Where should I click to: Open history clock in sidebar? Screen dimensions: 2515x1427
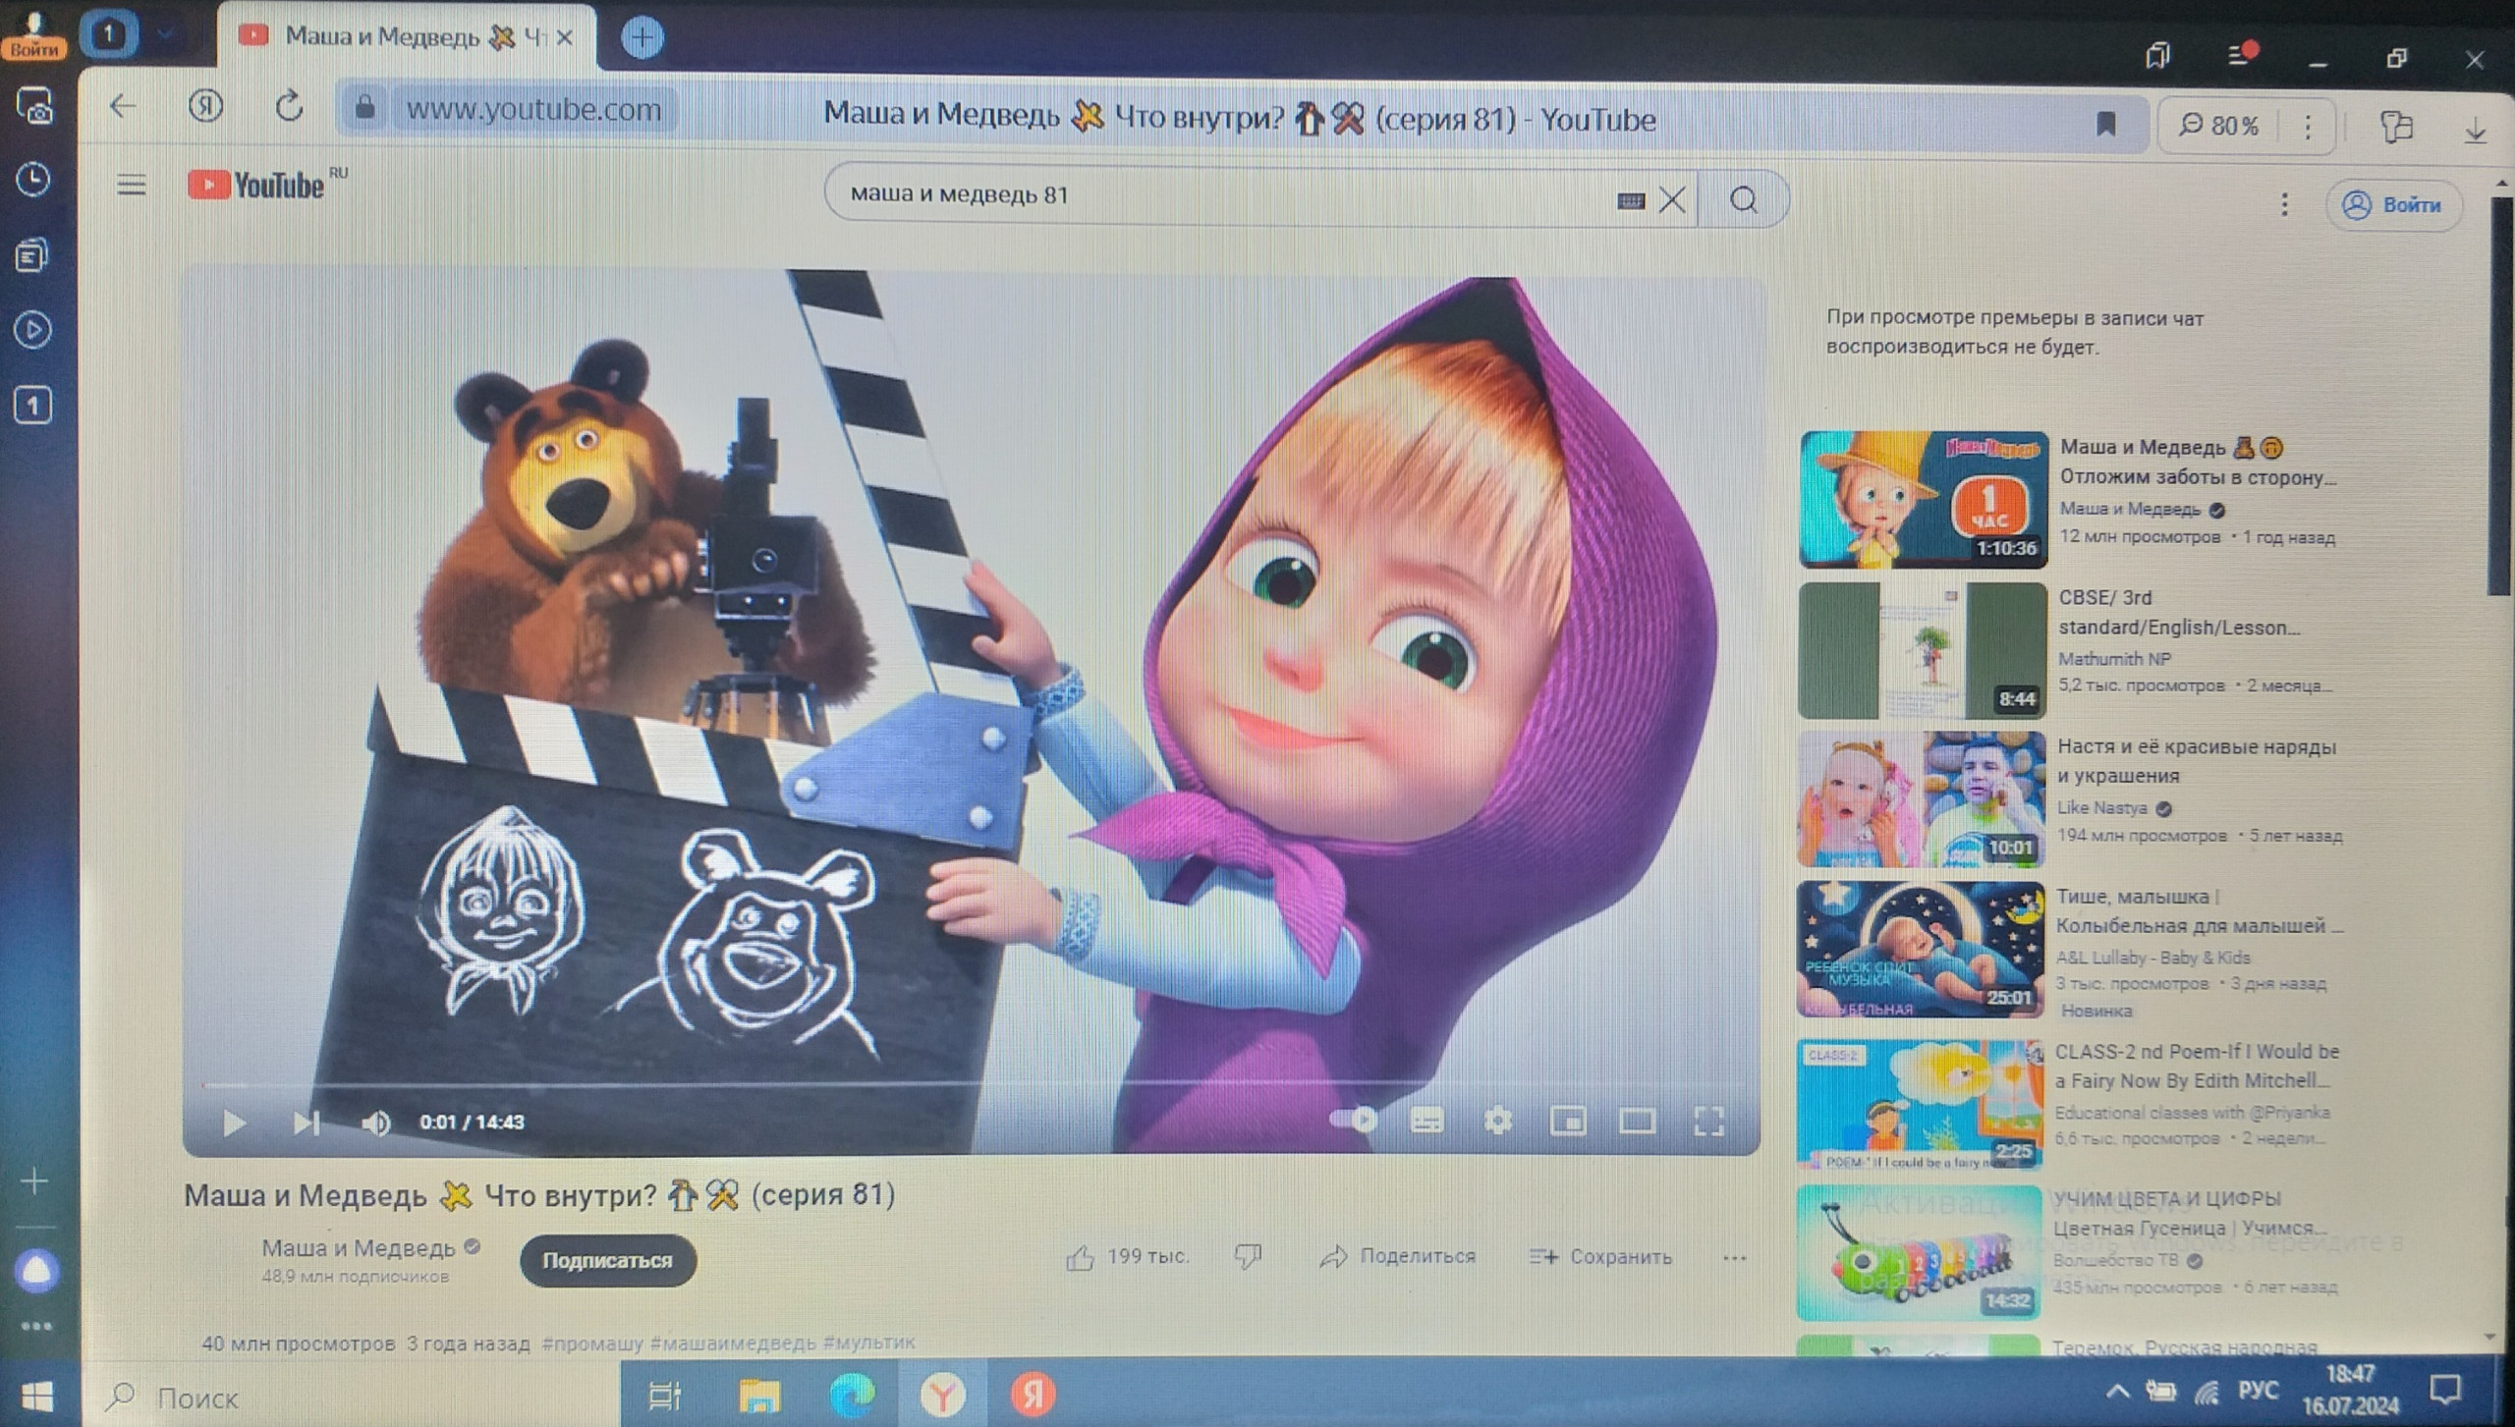pyautogui.click(x=33, y=180)
